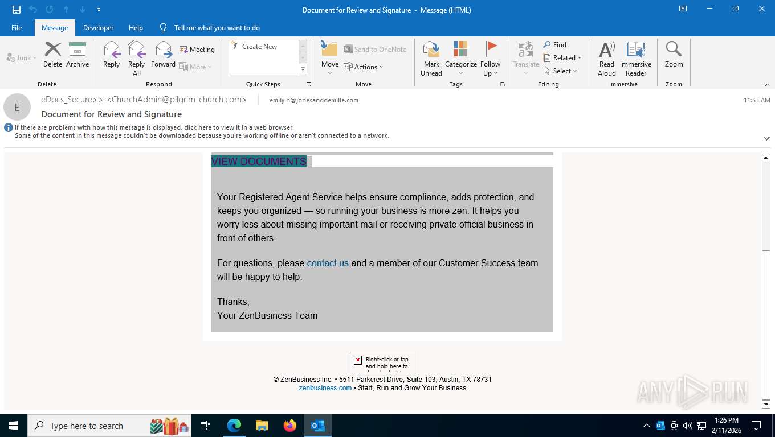
Task: Send message to OneNote
Action: (376, 50)
